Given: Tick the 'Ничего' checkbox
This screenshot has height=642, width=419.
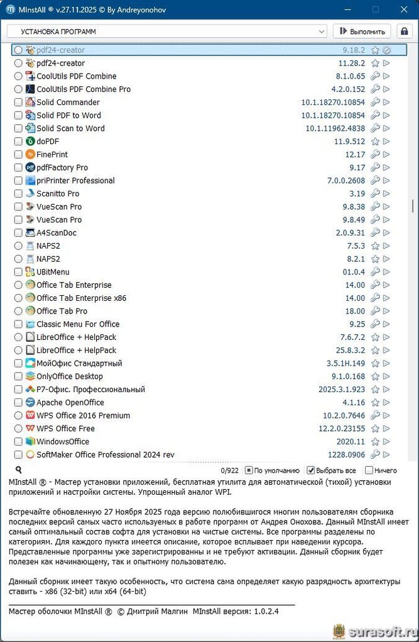Looking at the screenshot, I should tap(369, 470).
